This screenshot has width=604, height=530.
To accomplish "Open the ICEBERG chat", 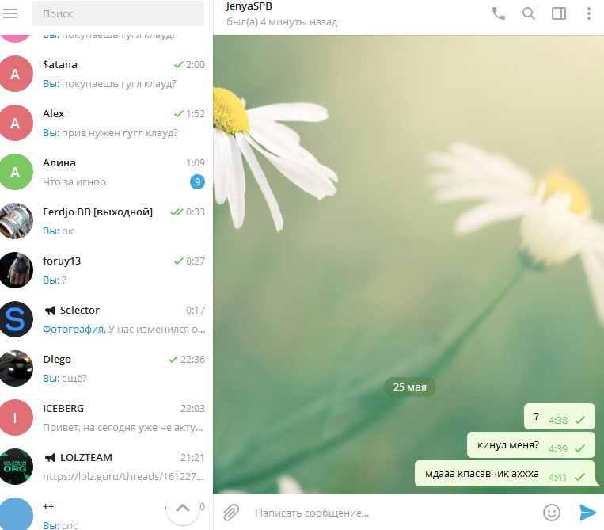I will click(x=106, y=418).
